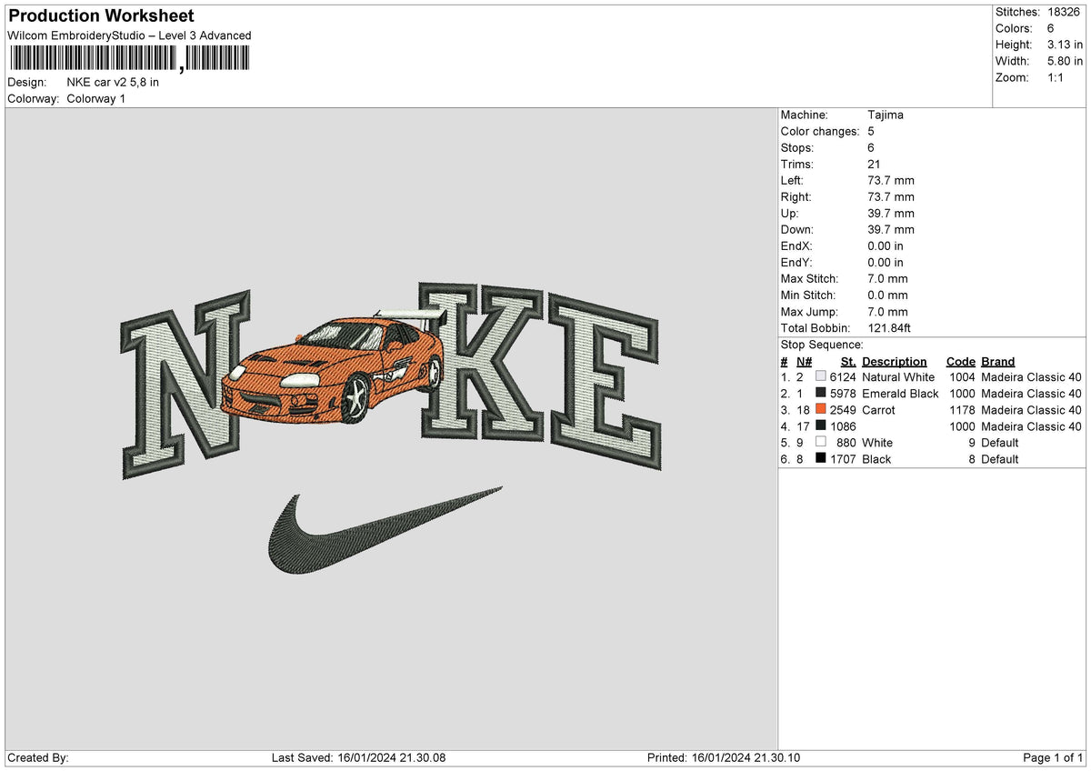Click the 'Color changes:' label
The height and width of the screenshot is (771, 1091).
(x=820, y=132)
